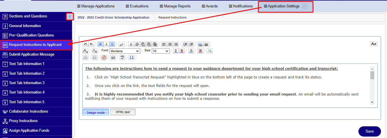Open Text Tab Information 1
Viewport: 387px width, 138px height.
(36, 64)
